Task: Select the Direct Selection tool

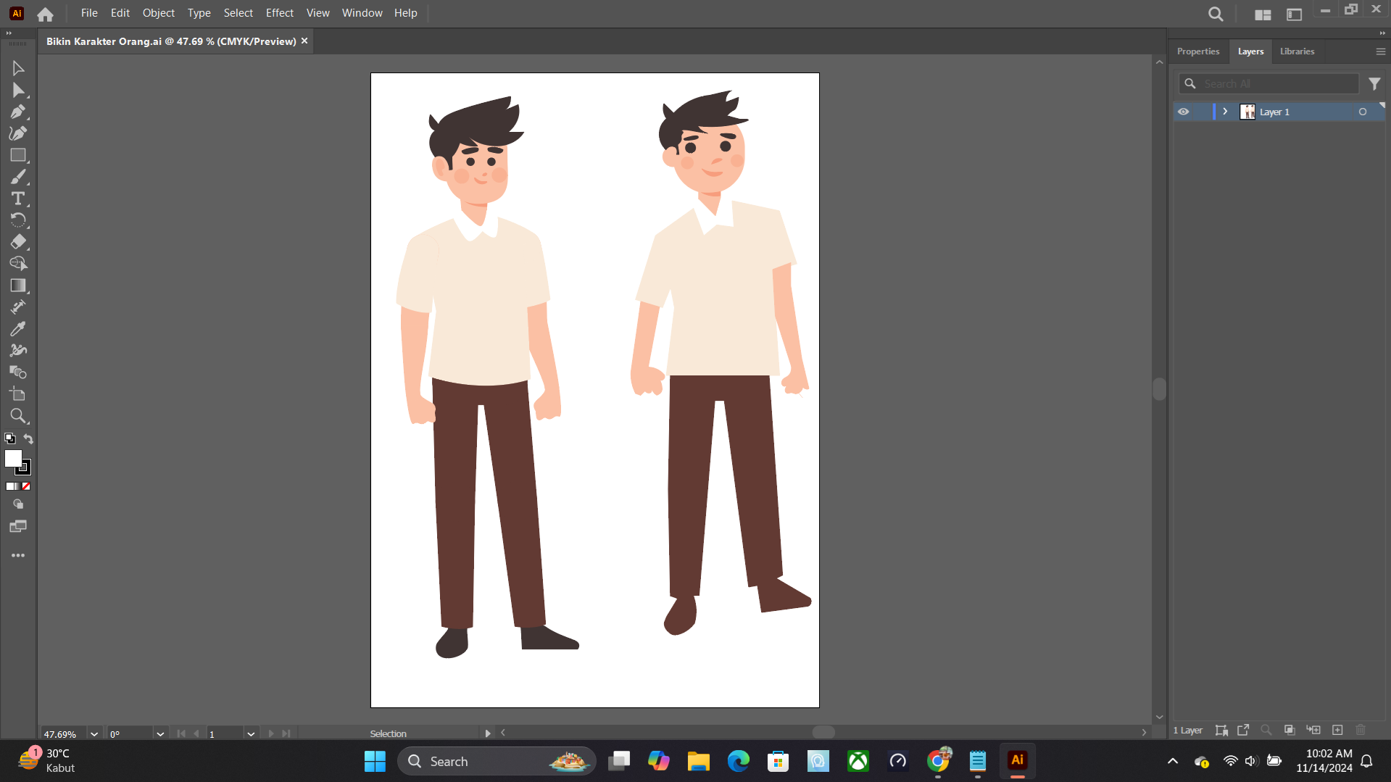Action: pyautogui.click(x=18, y=90)
